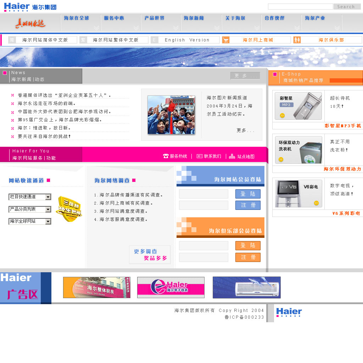
Task: Open the 关于海尔 nav menu
Action: tap(235, 18)
